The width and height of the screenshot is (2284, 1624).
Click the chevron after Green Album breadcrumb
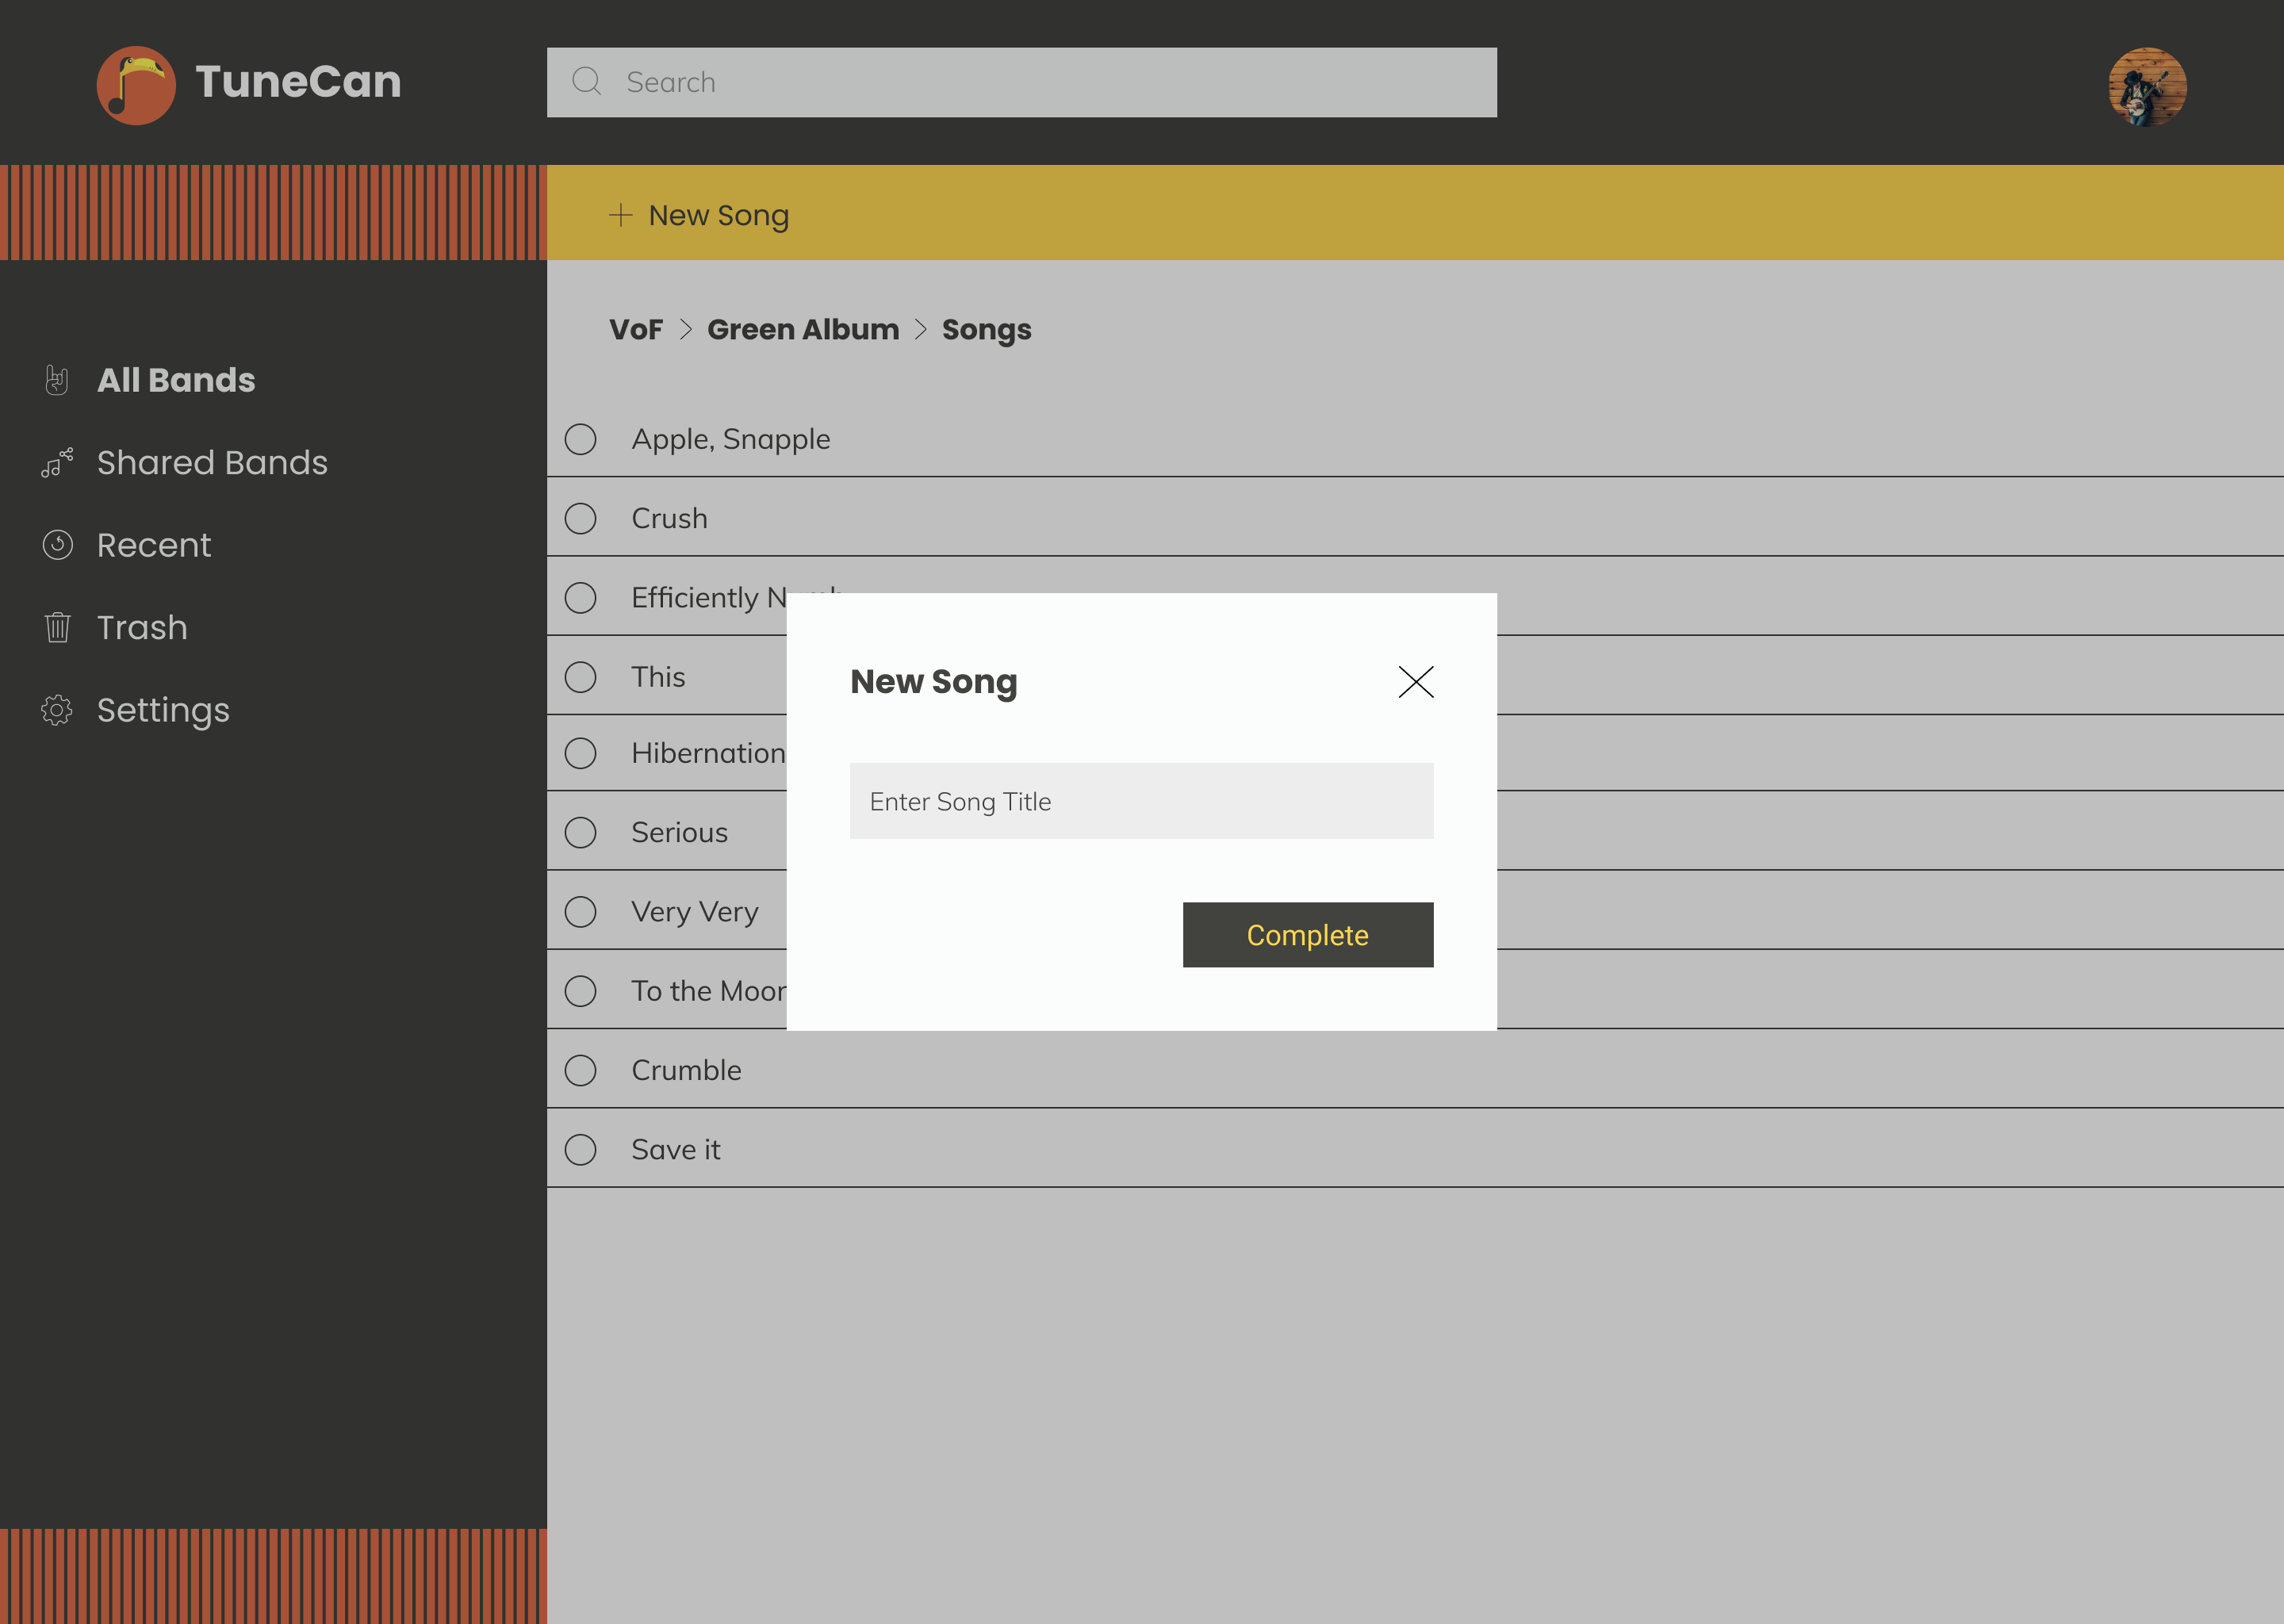[x=921, y=329]
